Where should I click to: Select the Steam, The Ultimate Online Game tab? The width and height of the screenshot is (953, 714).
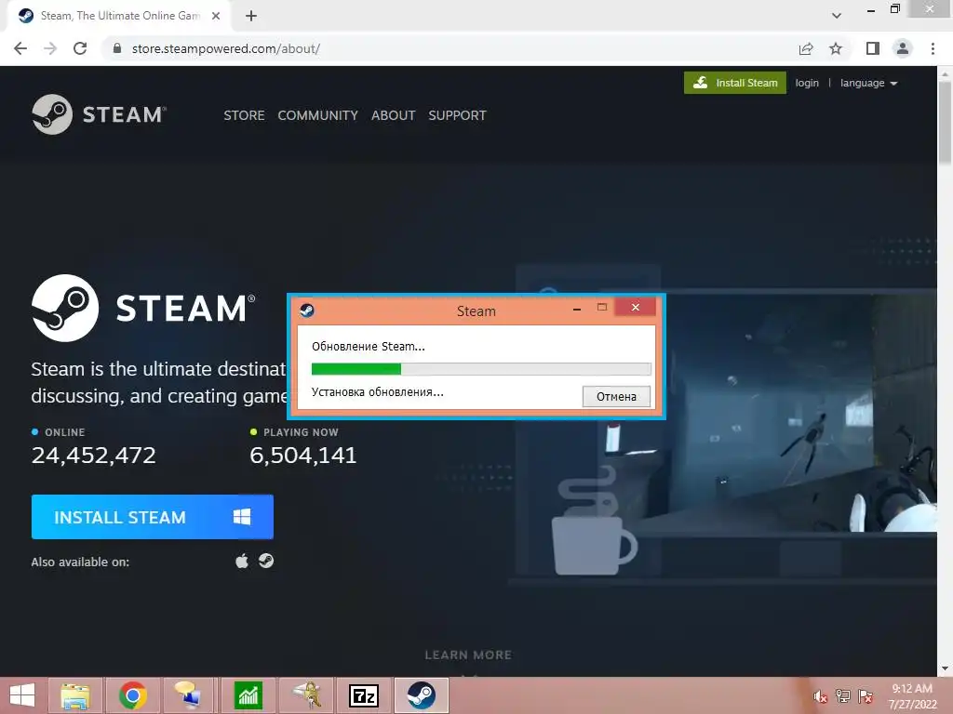[x=120, y=17]
